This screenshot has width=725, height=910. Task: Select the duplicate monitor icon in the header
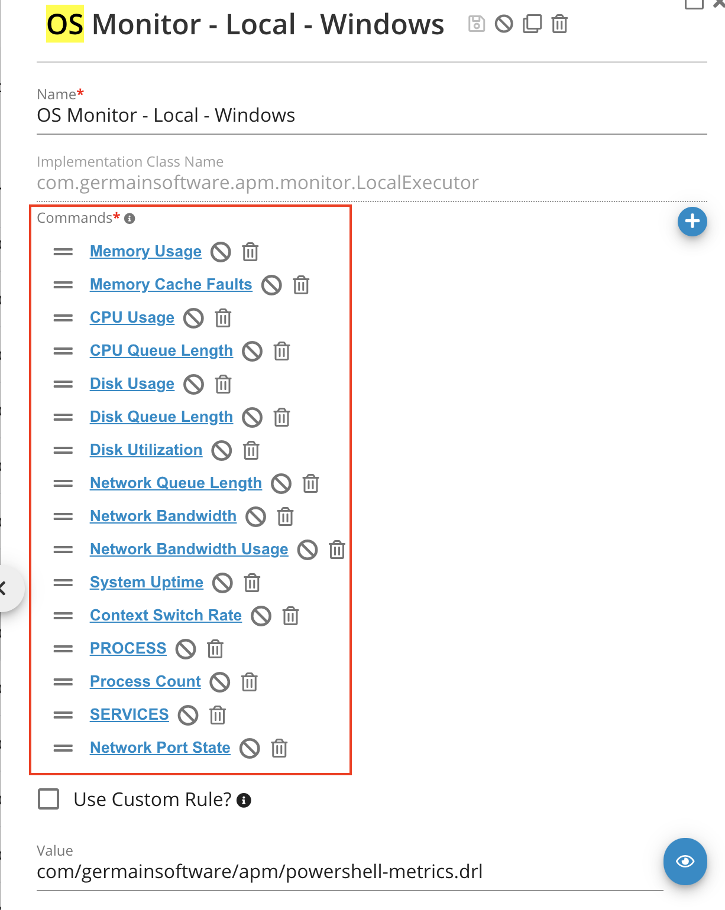tap(531, 24)
